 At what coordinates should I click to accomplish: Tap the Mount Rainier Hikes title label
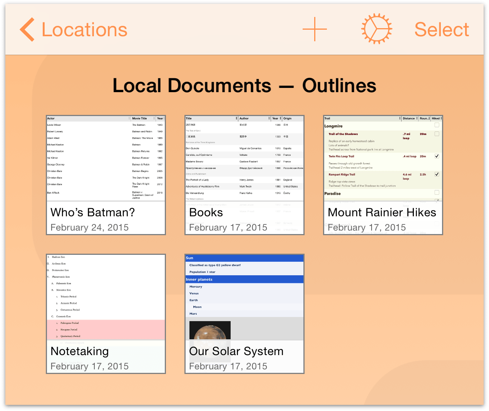[382, 212]
